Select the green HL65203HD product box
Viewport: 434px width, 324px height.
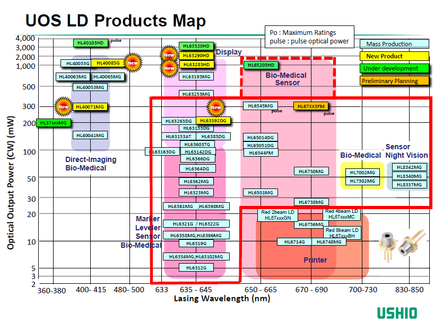coord(261,65)
